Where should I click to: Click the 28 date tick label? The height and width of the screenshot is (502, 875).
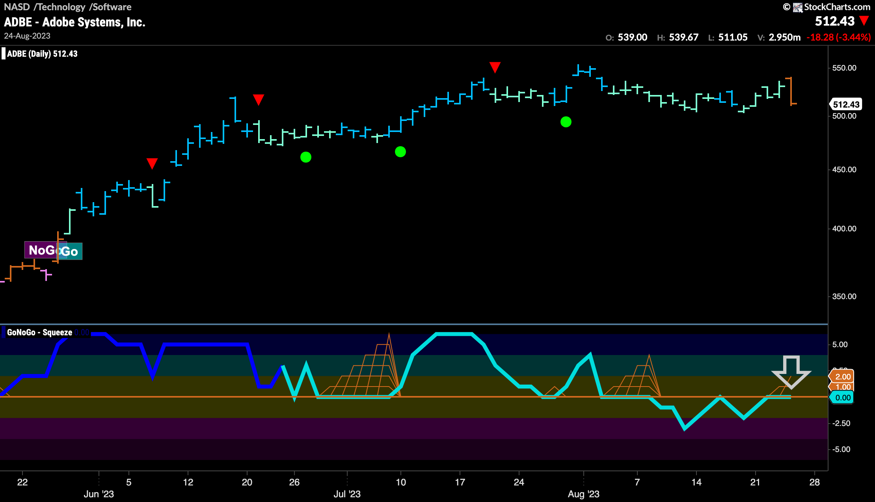[814, 482]
